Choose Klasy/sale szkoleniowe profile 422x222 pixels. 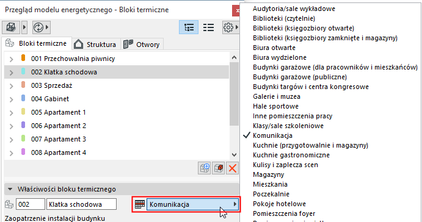[x=288, y=126]
